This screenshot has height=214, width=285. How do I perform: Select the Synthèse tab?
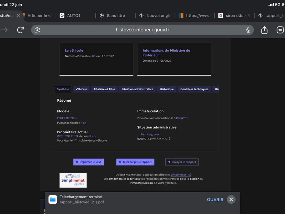coord(63,89)
